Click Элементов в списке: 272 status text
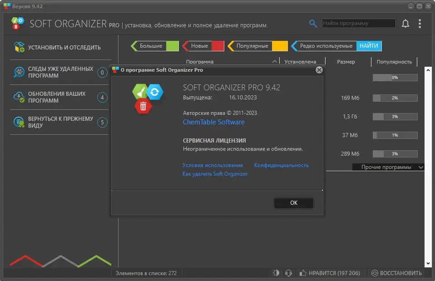 (x=146, y=273)
